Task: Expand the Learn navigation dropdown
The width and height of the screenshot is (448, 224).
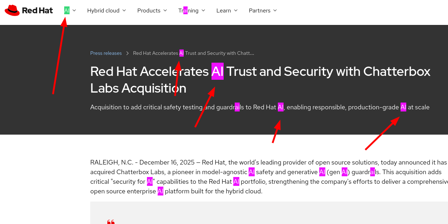Action: [227, 10]
